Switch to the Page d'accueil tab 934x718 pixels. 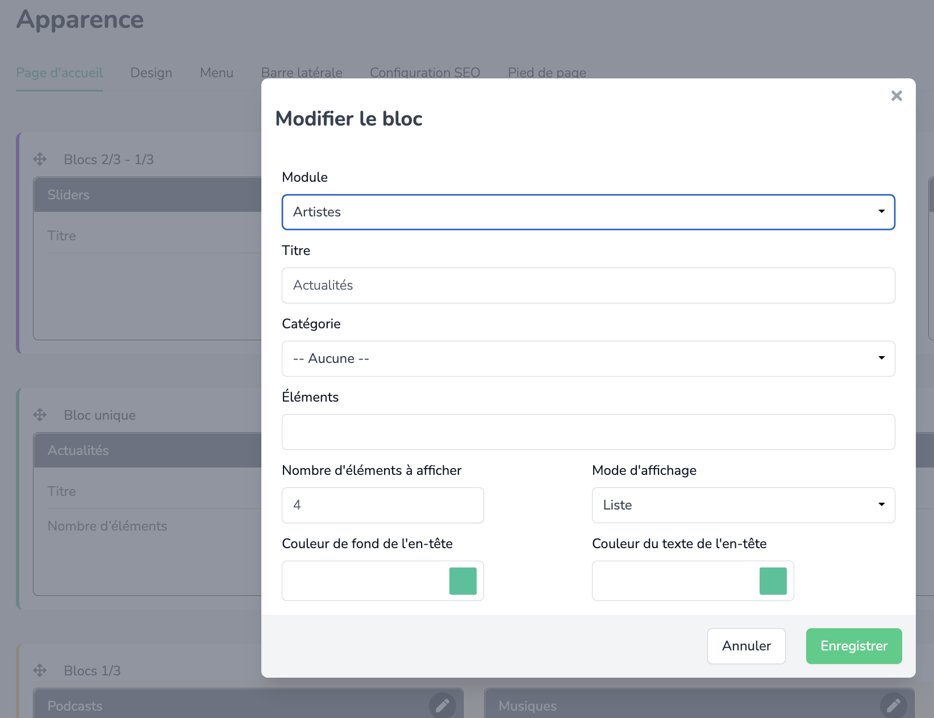click(x=60, y=73)
